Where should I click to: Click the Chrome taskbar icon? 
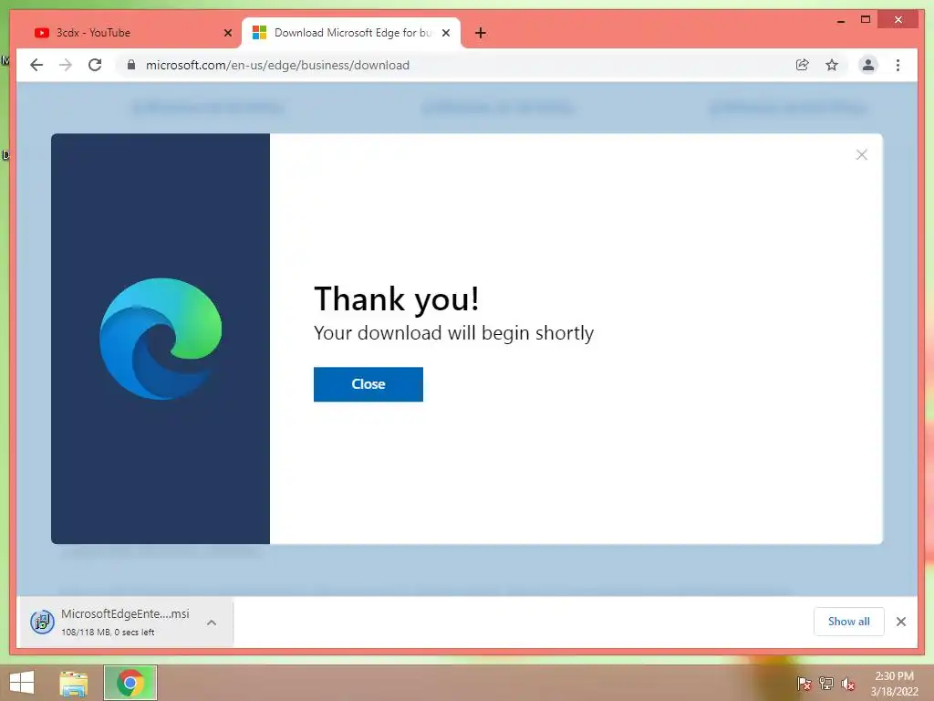[x=130, y=683]
